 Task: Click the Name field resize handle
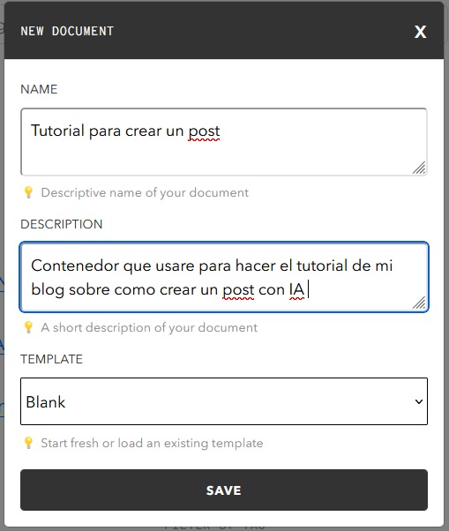click(419, 168)
